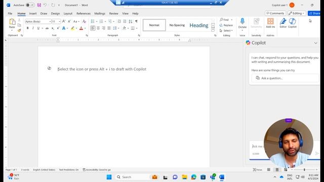Adjust the zoom slider in status bar
Screen dimensions: 324x182
pyautogui.click(x=304, y=170)
